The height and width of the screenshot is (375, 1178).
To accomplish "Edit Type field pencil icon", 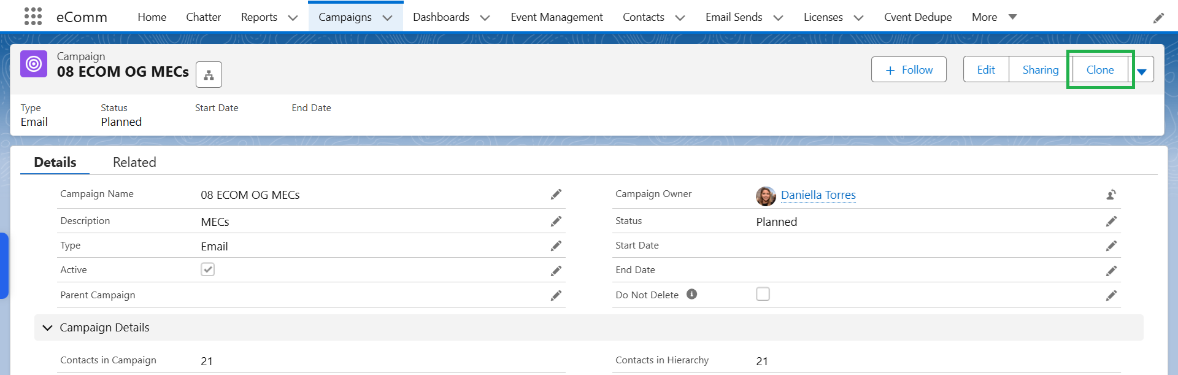I will point(556,246).
